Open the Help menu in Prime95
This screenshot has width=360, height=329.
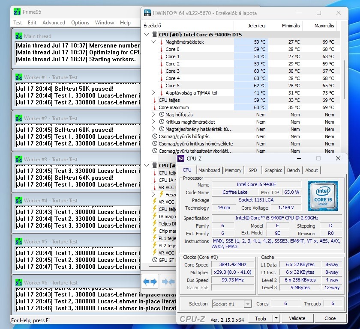point(125,23)
